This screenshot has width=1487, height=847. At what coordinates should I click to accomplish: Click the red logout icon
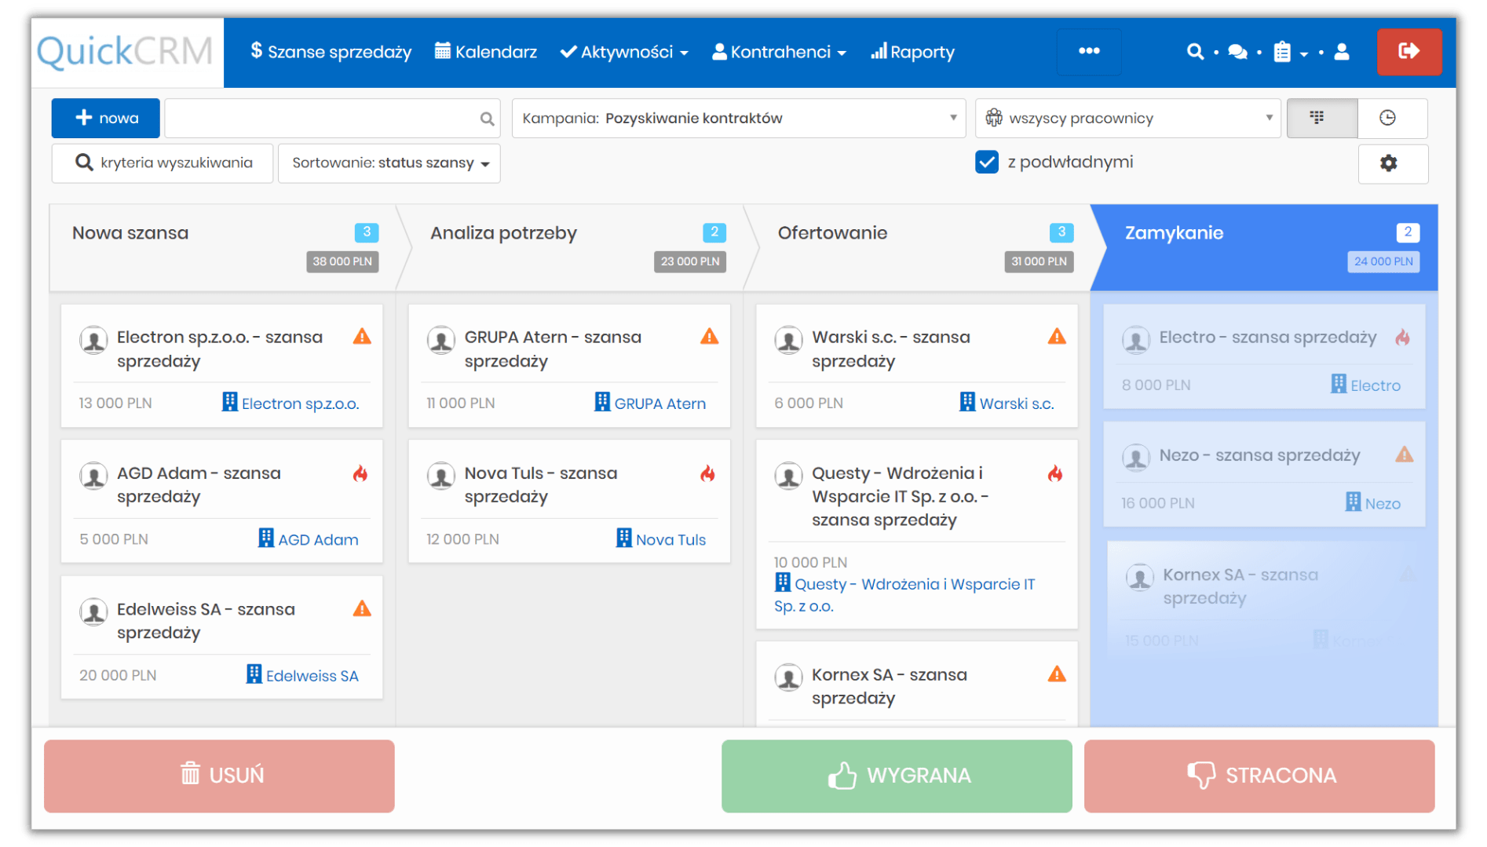[1409, 52]
